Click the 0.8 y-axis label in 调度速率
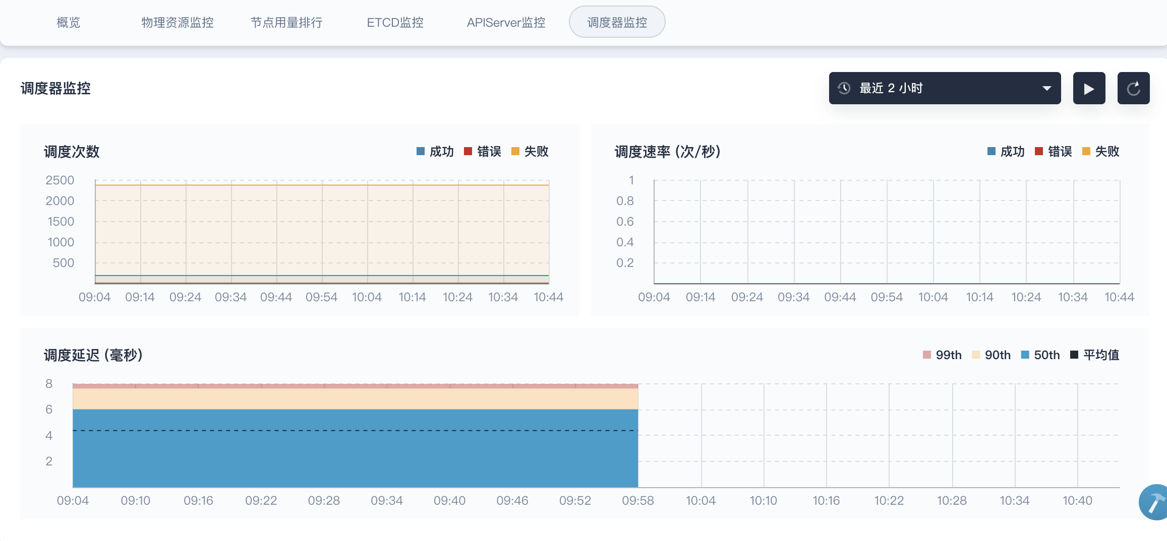1167x541 pixels. pos(625,200)
